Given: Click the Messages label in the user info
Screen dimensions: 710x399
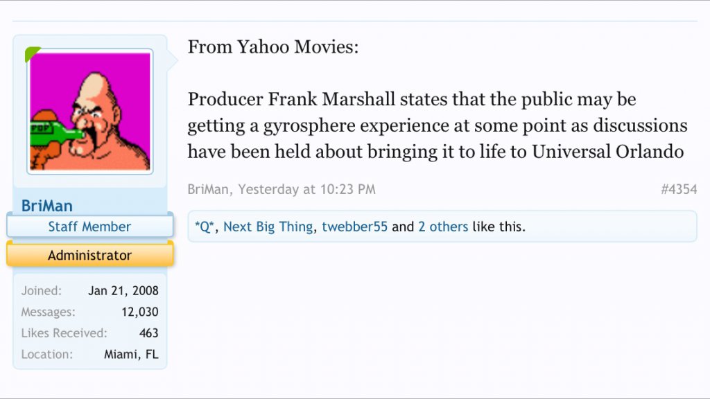Looking at the screenshot, I should tap(48, 312).
